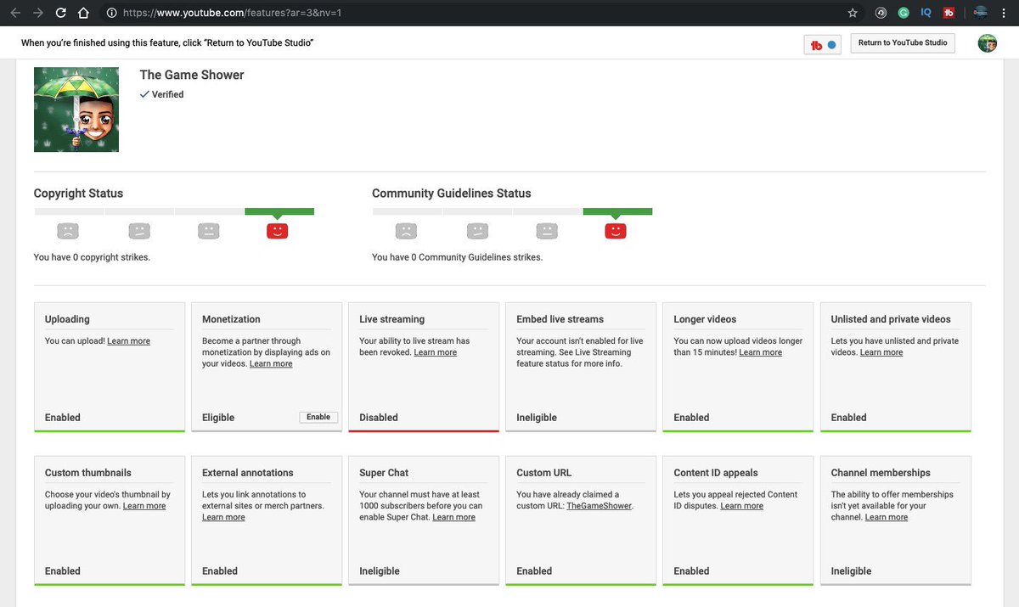Image resolution: width=1019 pixels, height=607 pixels.
Task: Bookmark this page with the star icon
Action: [853, 13]
